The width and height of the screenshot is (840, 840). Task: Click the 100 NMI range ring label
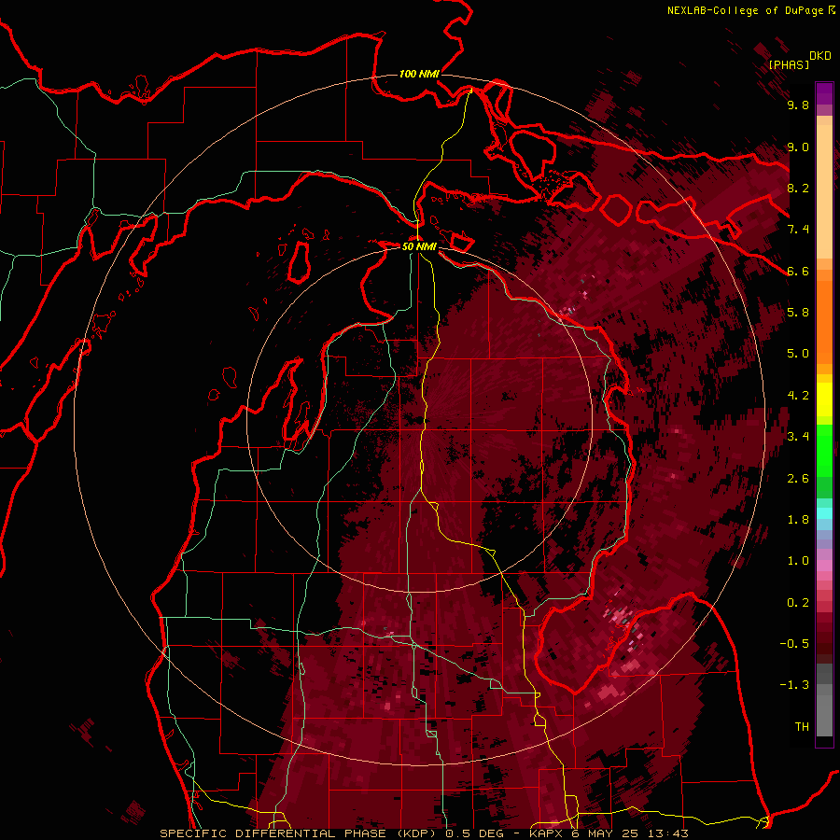tap(419, 74)
